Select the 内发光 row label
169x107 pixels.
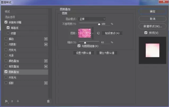pos(12,50)
